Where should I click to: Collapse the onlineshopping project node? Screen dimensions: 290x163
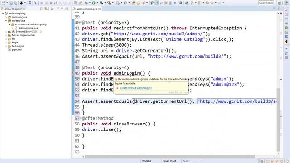(x=3, y=14)
